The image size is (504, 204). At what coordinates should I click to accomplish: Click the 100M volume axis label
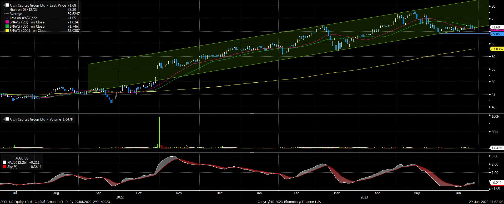[496, 116]
